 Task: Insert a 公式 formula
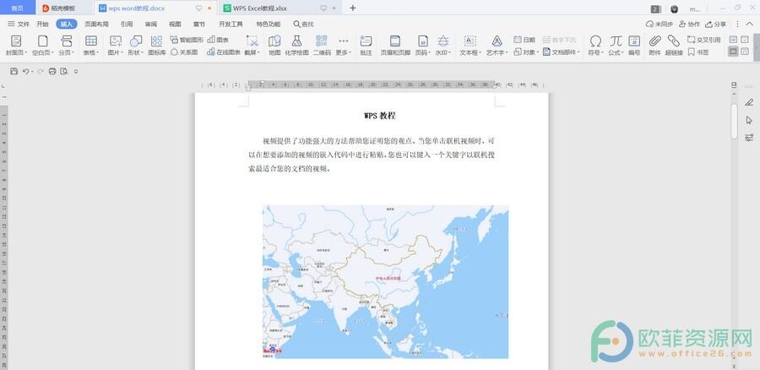point(616,45)
